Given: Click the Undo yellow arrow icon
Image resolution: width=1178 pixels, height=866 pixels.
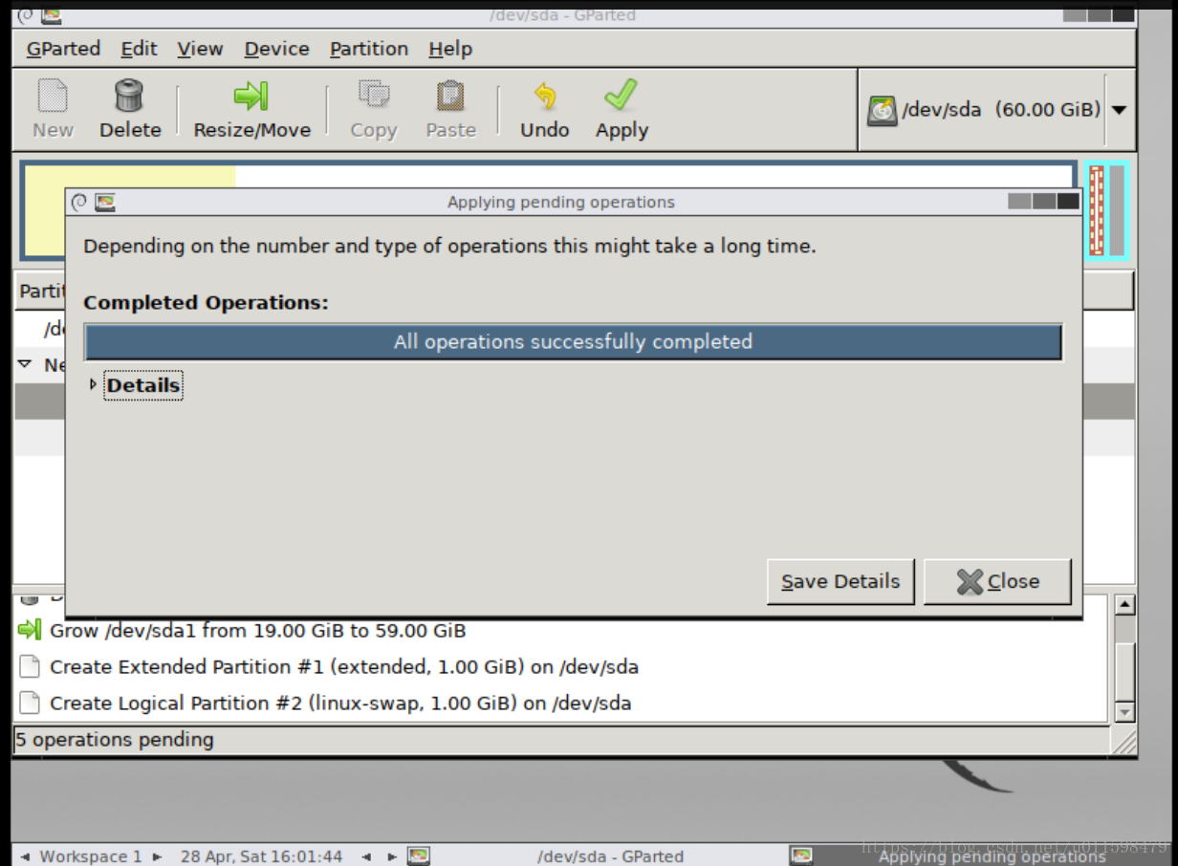Looking at the screenshot, I should coord(545,97).
